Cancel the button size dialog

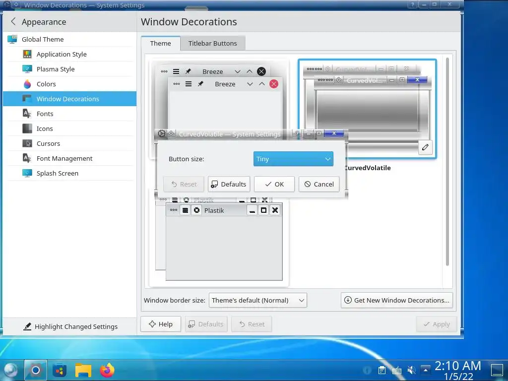(x=319, y=184)
